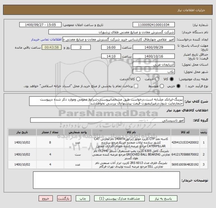The width and height of the screenshot is (216, 208).
Task: Click the price validity date 1400/10/16
Action: pyautogui.click(x=154, y=56)
